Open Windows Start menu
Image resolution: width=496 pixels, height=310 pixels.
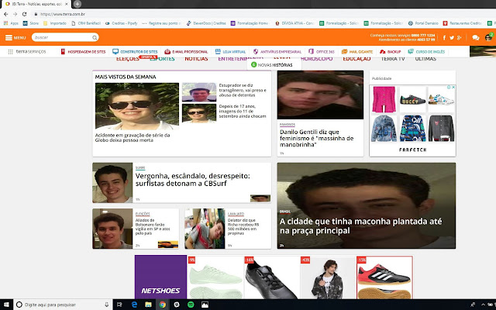click(6, 305)
